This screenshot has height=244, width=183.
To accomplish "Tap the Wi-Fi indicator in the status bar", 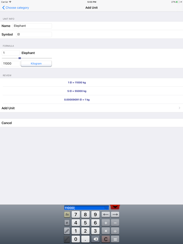I will (x=10, y=2).
